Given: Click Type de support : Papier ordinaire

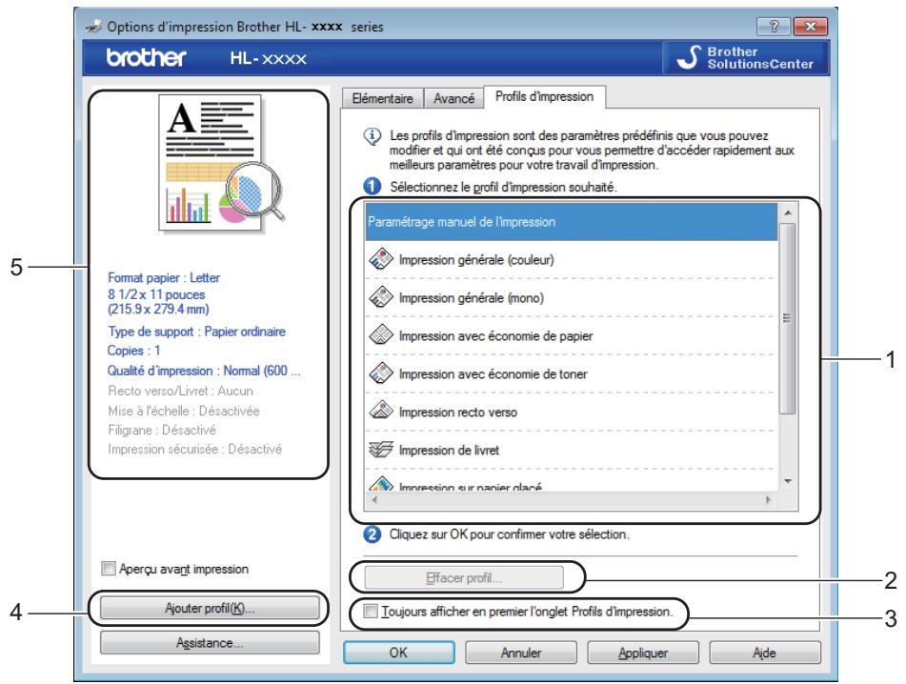Looking at the screenshot, I should pyautogui.click(x=196, y=332).
